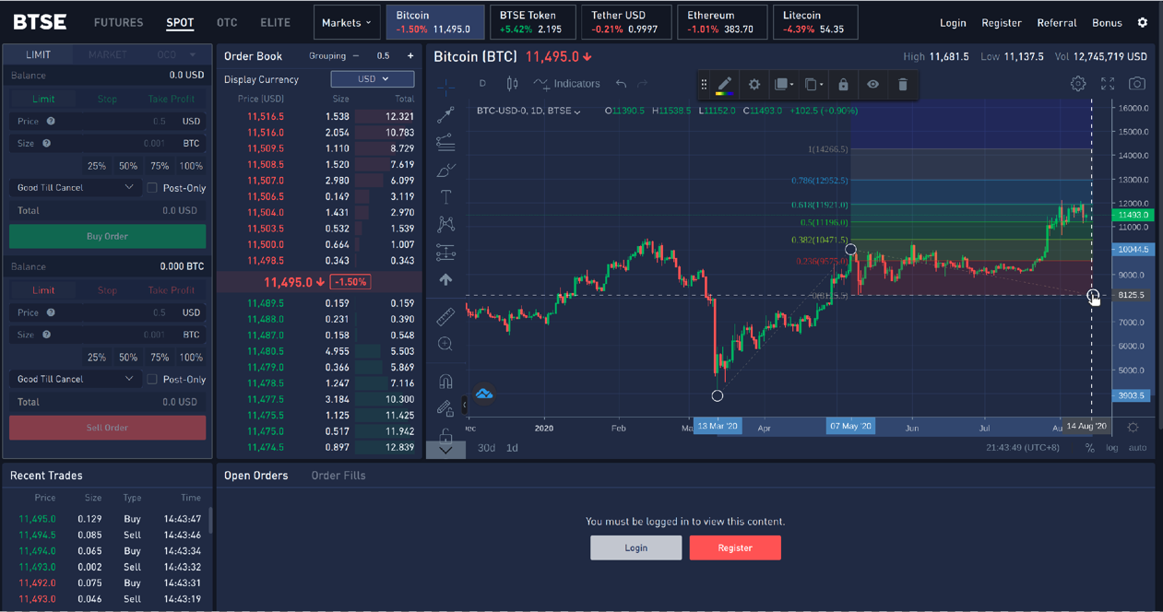Expand Good Till Cancel dropdown in buy form

[75, 188]
